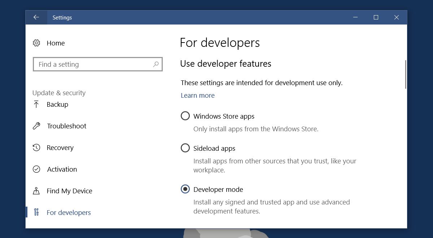Image resolution: width=433 pixels, height=238 pixels.
Task: Click the Backup upload arrow icon
Action: pyautogui.click(x=36, y=105)
